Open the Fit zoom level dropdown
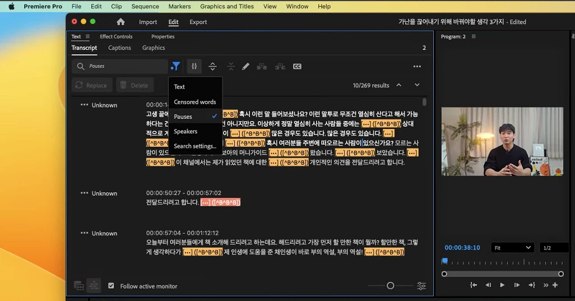The image size is (575, 301). (x=512, y=248)
